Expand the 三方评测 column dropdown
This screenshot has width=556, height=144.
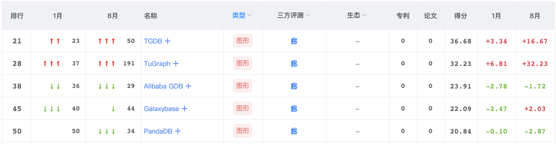point(293,15)
